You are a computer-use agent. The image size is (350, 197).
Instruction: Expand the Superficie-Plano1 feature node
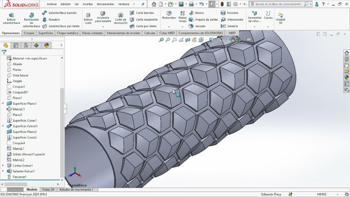coord(3,103)
